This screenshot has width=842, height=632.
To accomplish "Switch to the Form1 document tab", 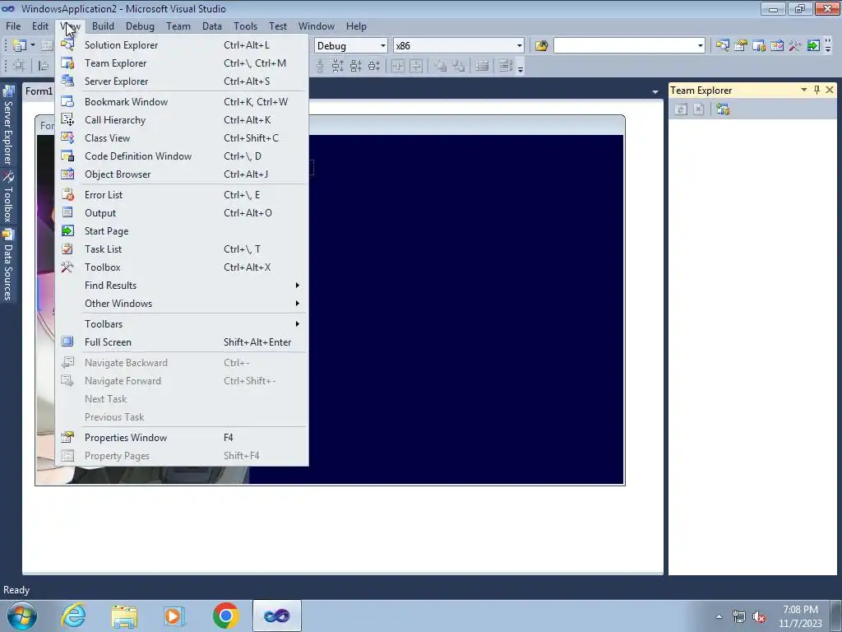I will point(39,91).
